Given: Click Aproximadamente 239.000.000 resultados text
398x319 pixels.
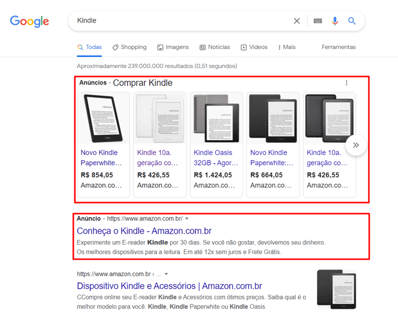Looking at the screenshot, I should [x=157, y=66].
